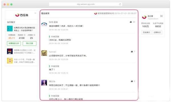Click the like count 25
Screen dimensions: 171x102
pyautogui.click(x=31, y=38)
